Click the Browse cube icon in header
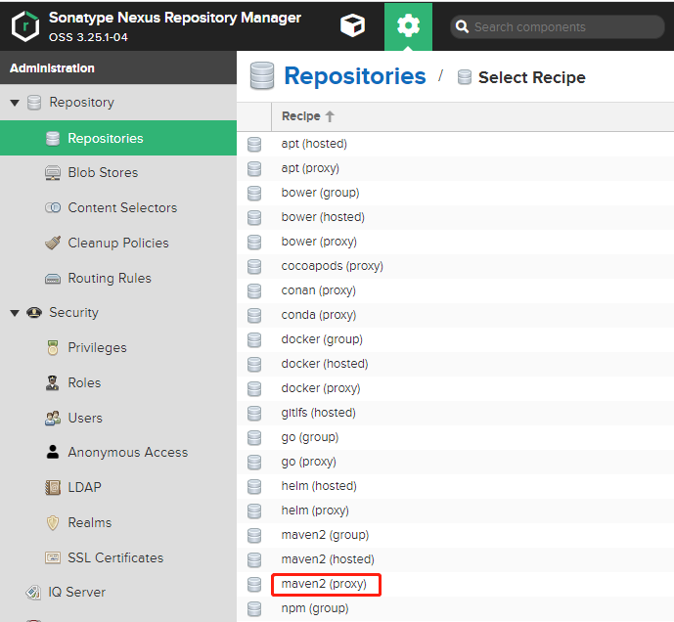This screenshot has width=674, height=622. click(352, 26)
